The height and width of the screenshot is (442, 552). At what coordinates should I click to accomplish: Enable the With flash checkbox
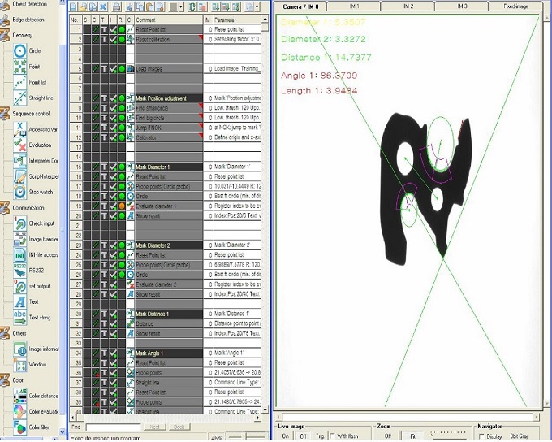click(x=332, y=436)
